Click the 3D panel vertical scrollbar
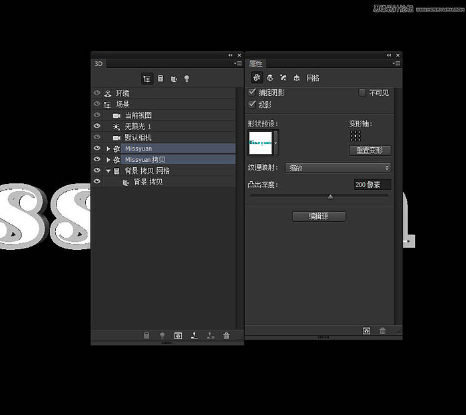Viewport: 466px width, 415px height. tap(240, 208)
